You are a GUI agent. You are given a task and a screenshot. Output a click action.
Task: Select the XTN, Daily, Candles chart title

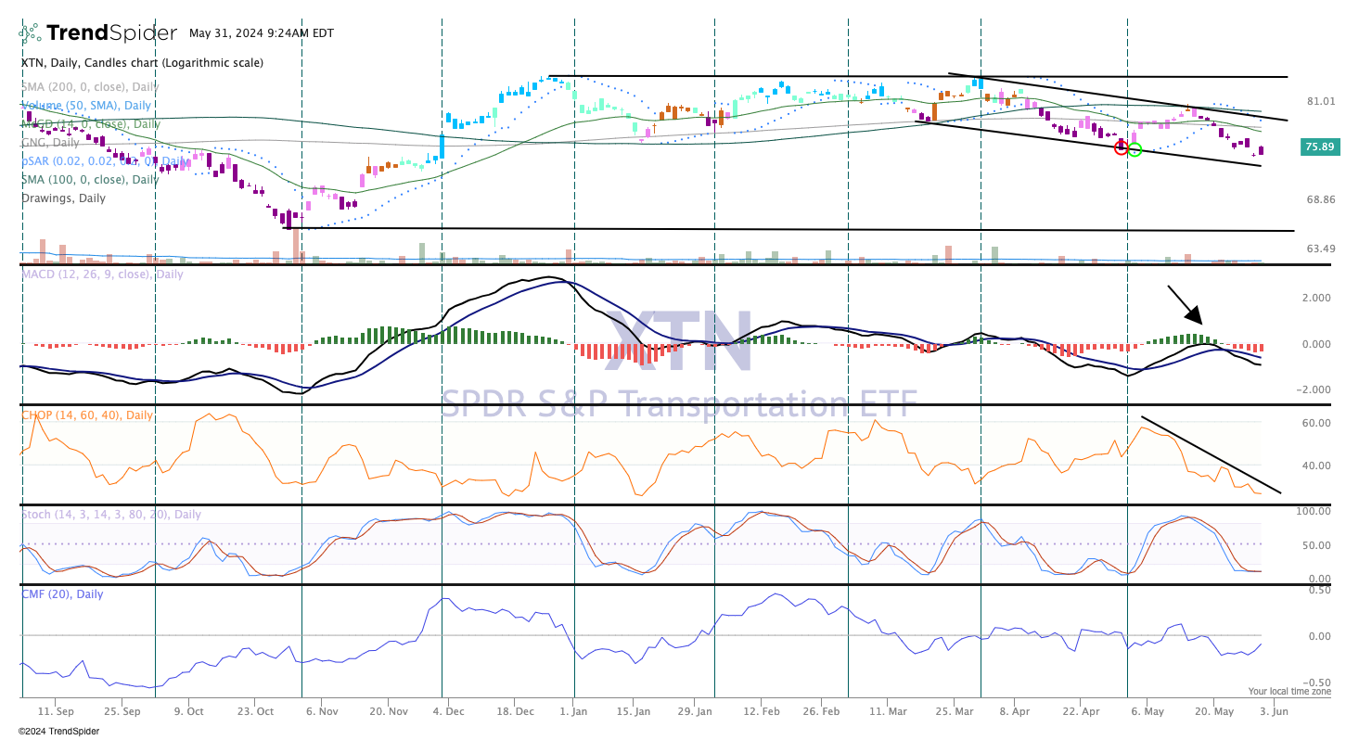pyautogui.click(x=143, y=63)
